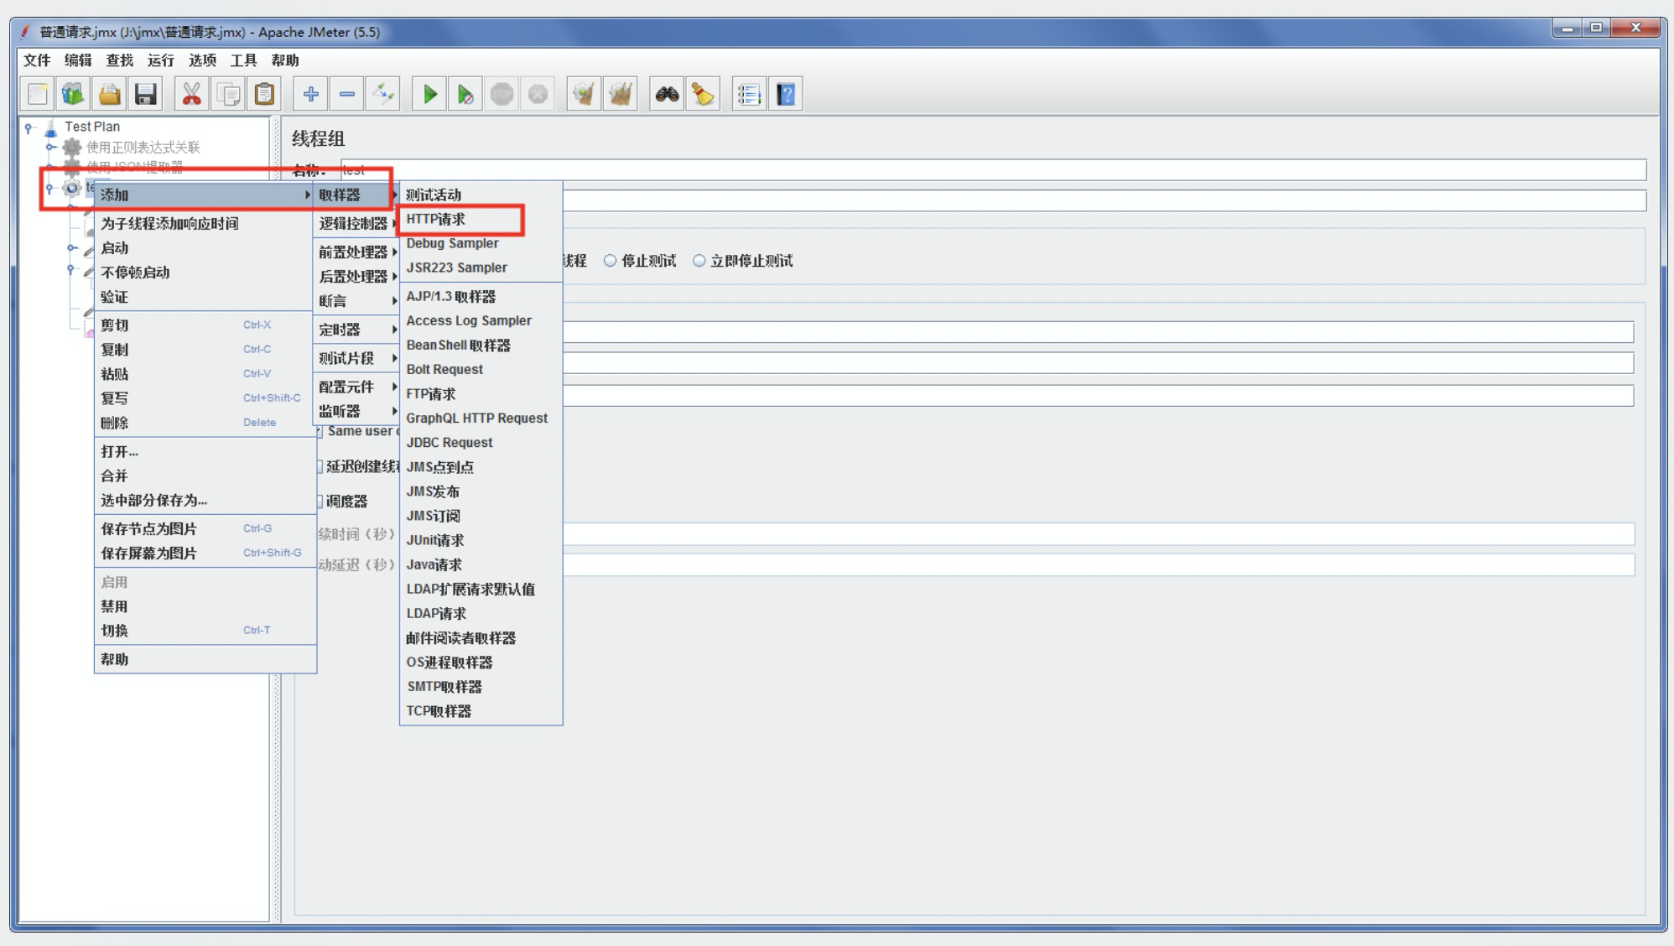1674x946 pixels.
Task: Click Start no pauses icon
Action: [x=465, y=94]
